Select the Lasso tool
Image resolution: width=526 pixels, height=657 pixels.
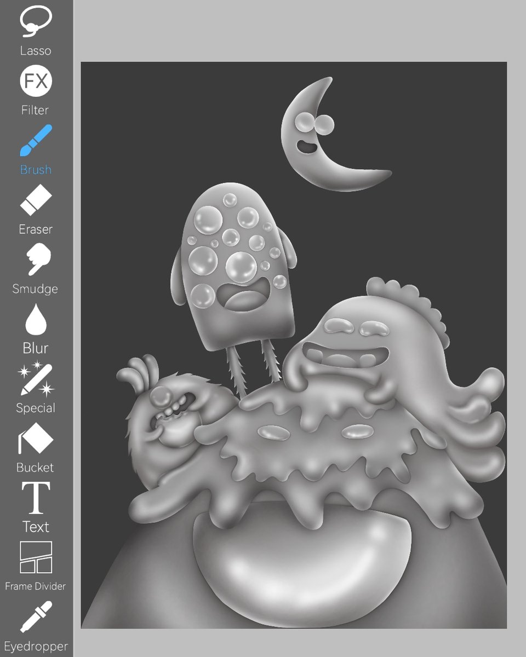(36, 22)
